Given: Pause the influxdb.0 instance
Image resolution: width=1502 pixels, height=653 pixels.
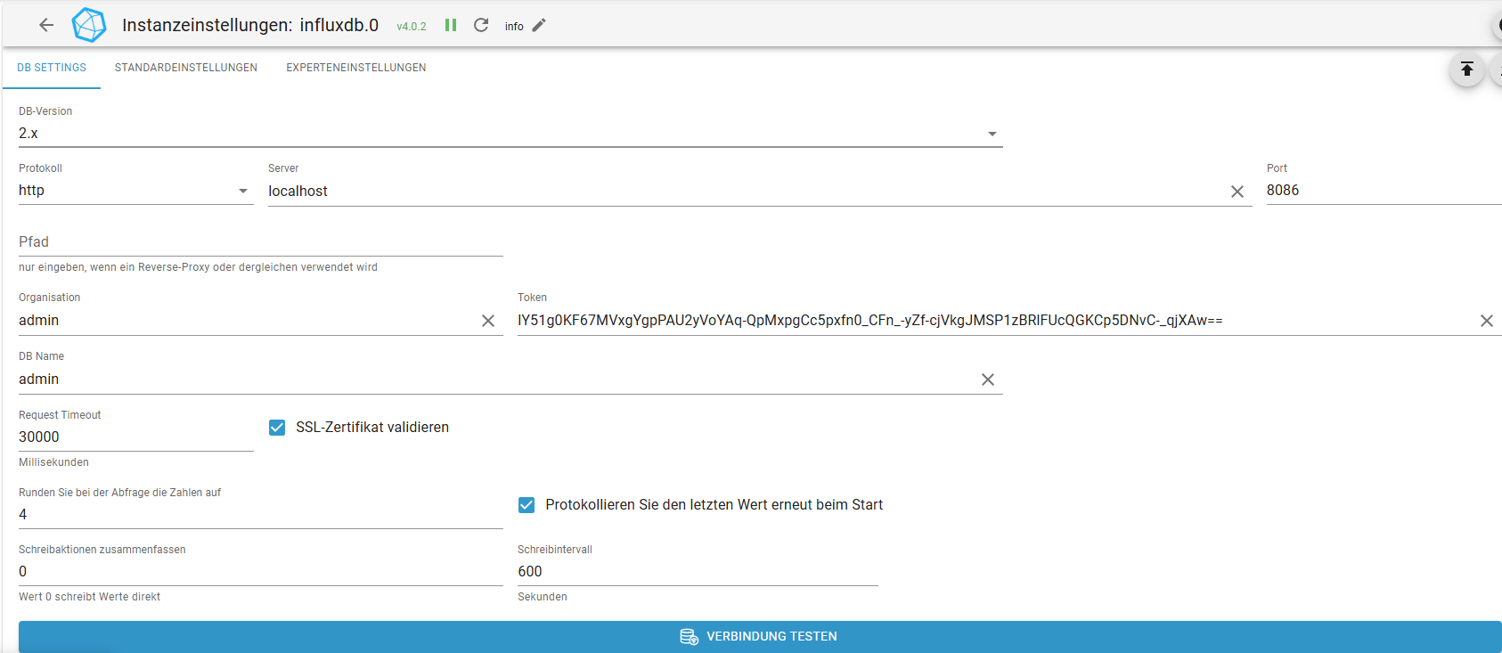Looking at the screenshot, I should [451, 25].
